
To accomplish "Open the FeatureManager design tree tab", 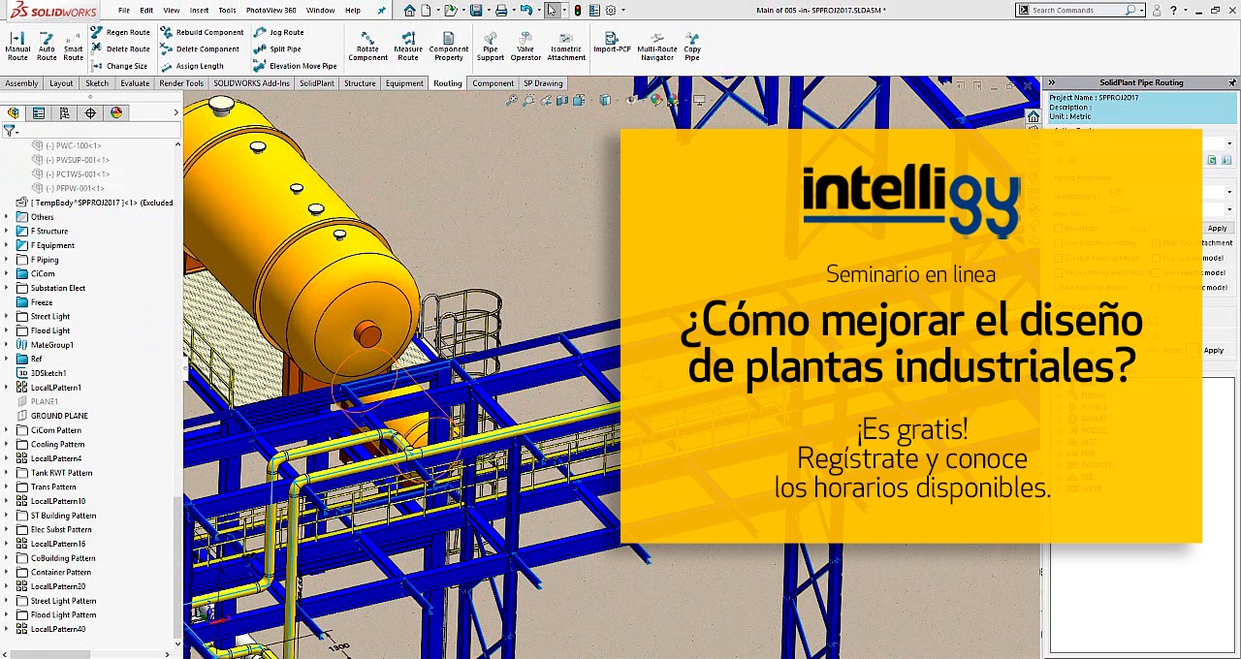I will 14,113.
